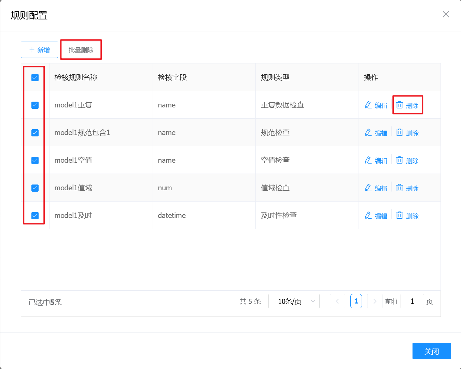Viewport: 461px width, 369px height.
Task: Click the 前往 page number input field
Action: pyautogui.click(x=412, y=301)
